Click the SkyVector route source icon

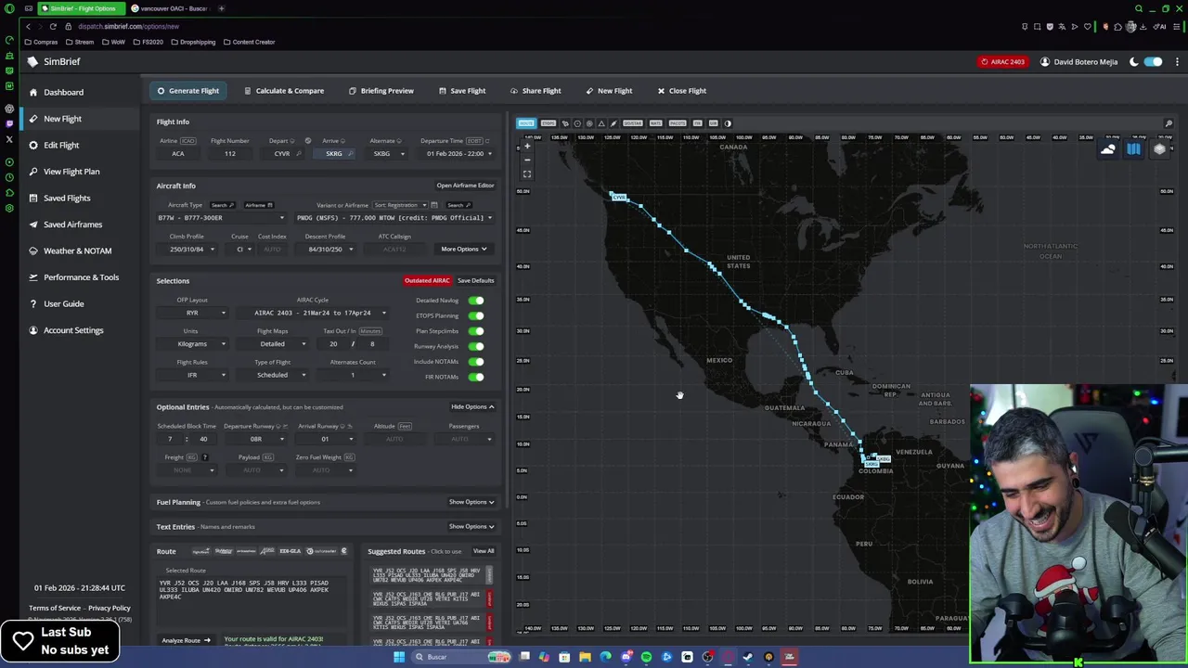coord(224,551)
